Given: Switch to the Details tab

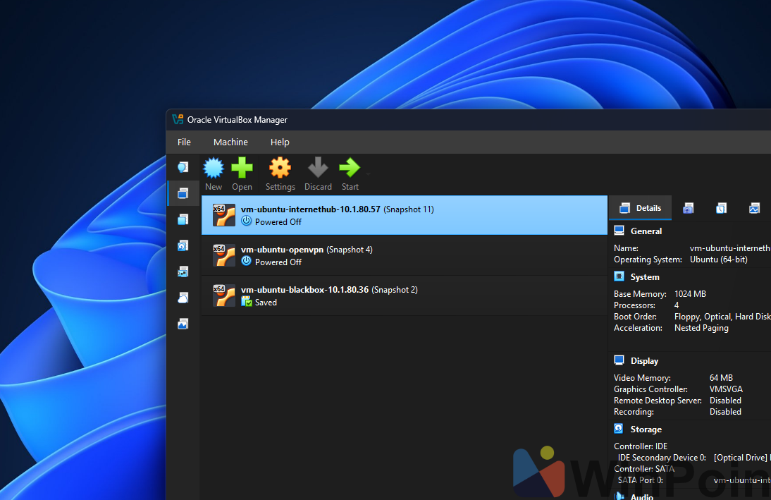Looking at the screenshot, I should 641,208.
